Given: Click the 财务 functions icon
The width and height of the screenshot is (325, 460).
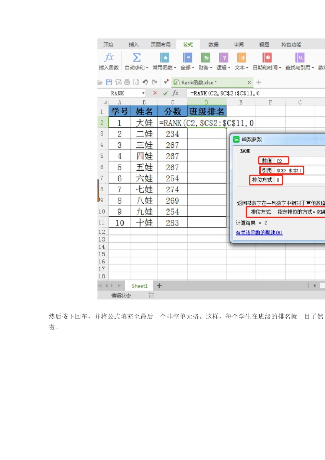Looking at the screenshot, I should (206, 57).
